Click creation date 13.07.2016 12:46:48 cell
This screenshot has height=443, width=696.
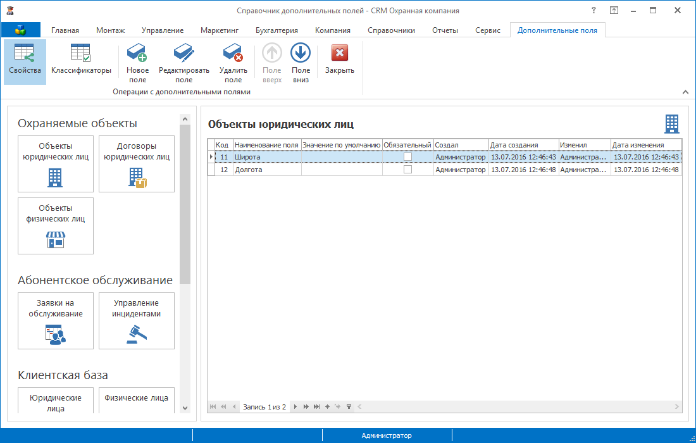click(x=524, y=170)
